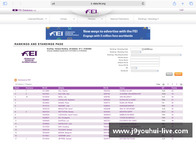This screenshot has width=196, height=141.
Task: Open the Share sheet icon
Action: 174,4
